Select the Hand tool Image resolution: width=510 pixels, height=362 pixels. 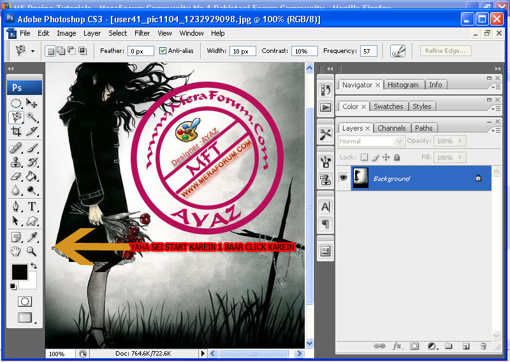(x=15, y=251)
